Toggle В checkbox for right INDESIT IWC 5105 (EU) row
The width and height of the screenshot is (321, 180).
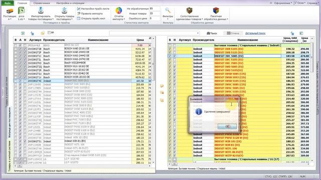point(170,59)
